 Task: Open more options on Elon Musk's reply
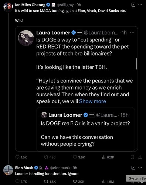[140, 168]
